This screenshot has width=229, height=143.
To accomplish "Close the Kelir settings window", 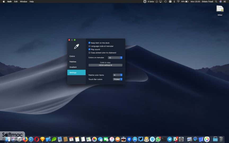I will click(x=69, y=40).
